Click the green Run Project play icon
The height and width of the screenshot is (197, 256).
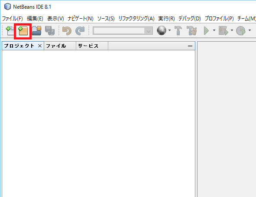207,30
